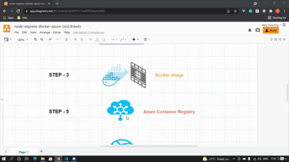This screenshot has width=289, height=162.
Task: Open the Edit menu
Action: [x=24, y=32]
